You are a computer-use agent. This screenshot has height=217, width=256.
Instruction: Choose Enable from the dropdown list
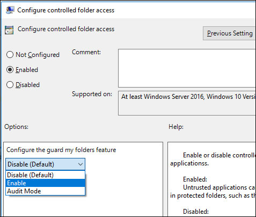point(46,183)
